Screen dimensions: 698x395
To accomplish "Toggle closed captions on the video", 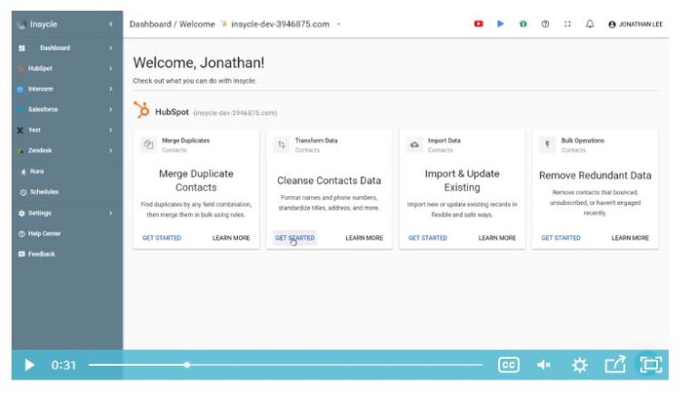I will pyautogui.click(x=508, y=365).
